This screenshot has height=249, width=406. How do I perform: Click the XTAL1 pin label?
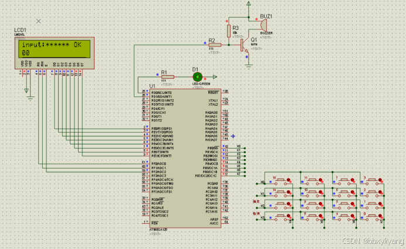click(x=213, y=100)
